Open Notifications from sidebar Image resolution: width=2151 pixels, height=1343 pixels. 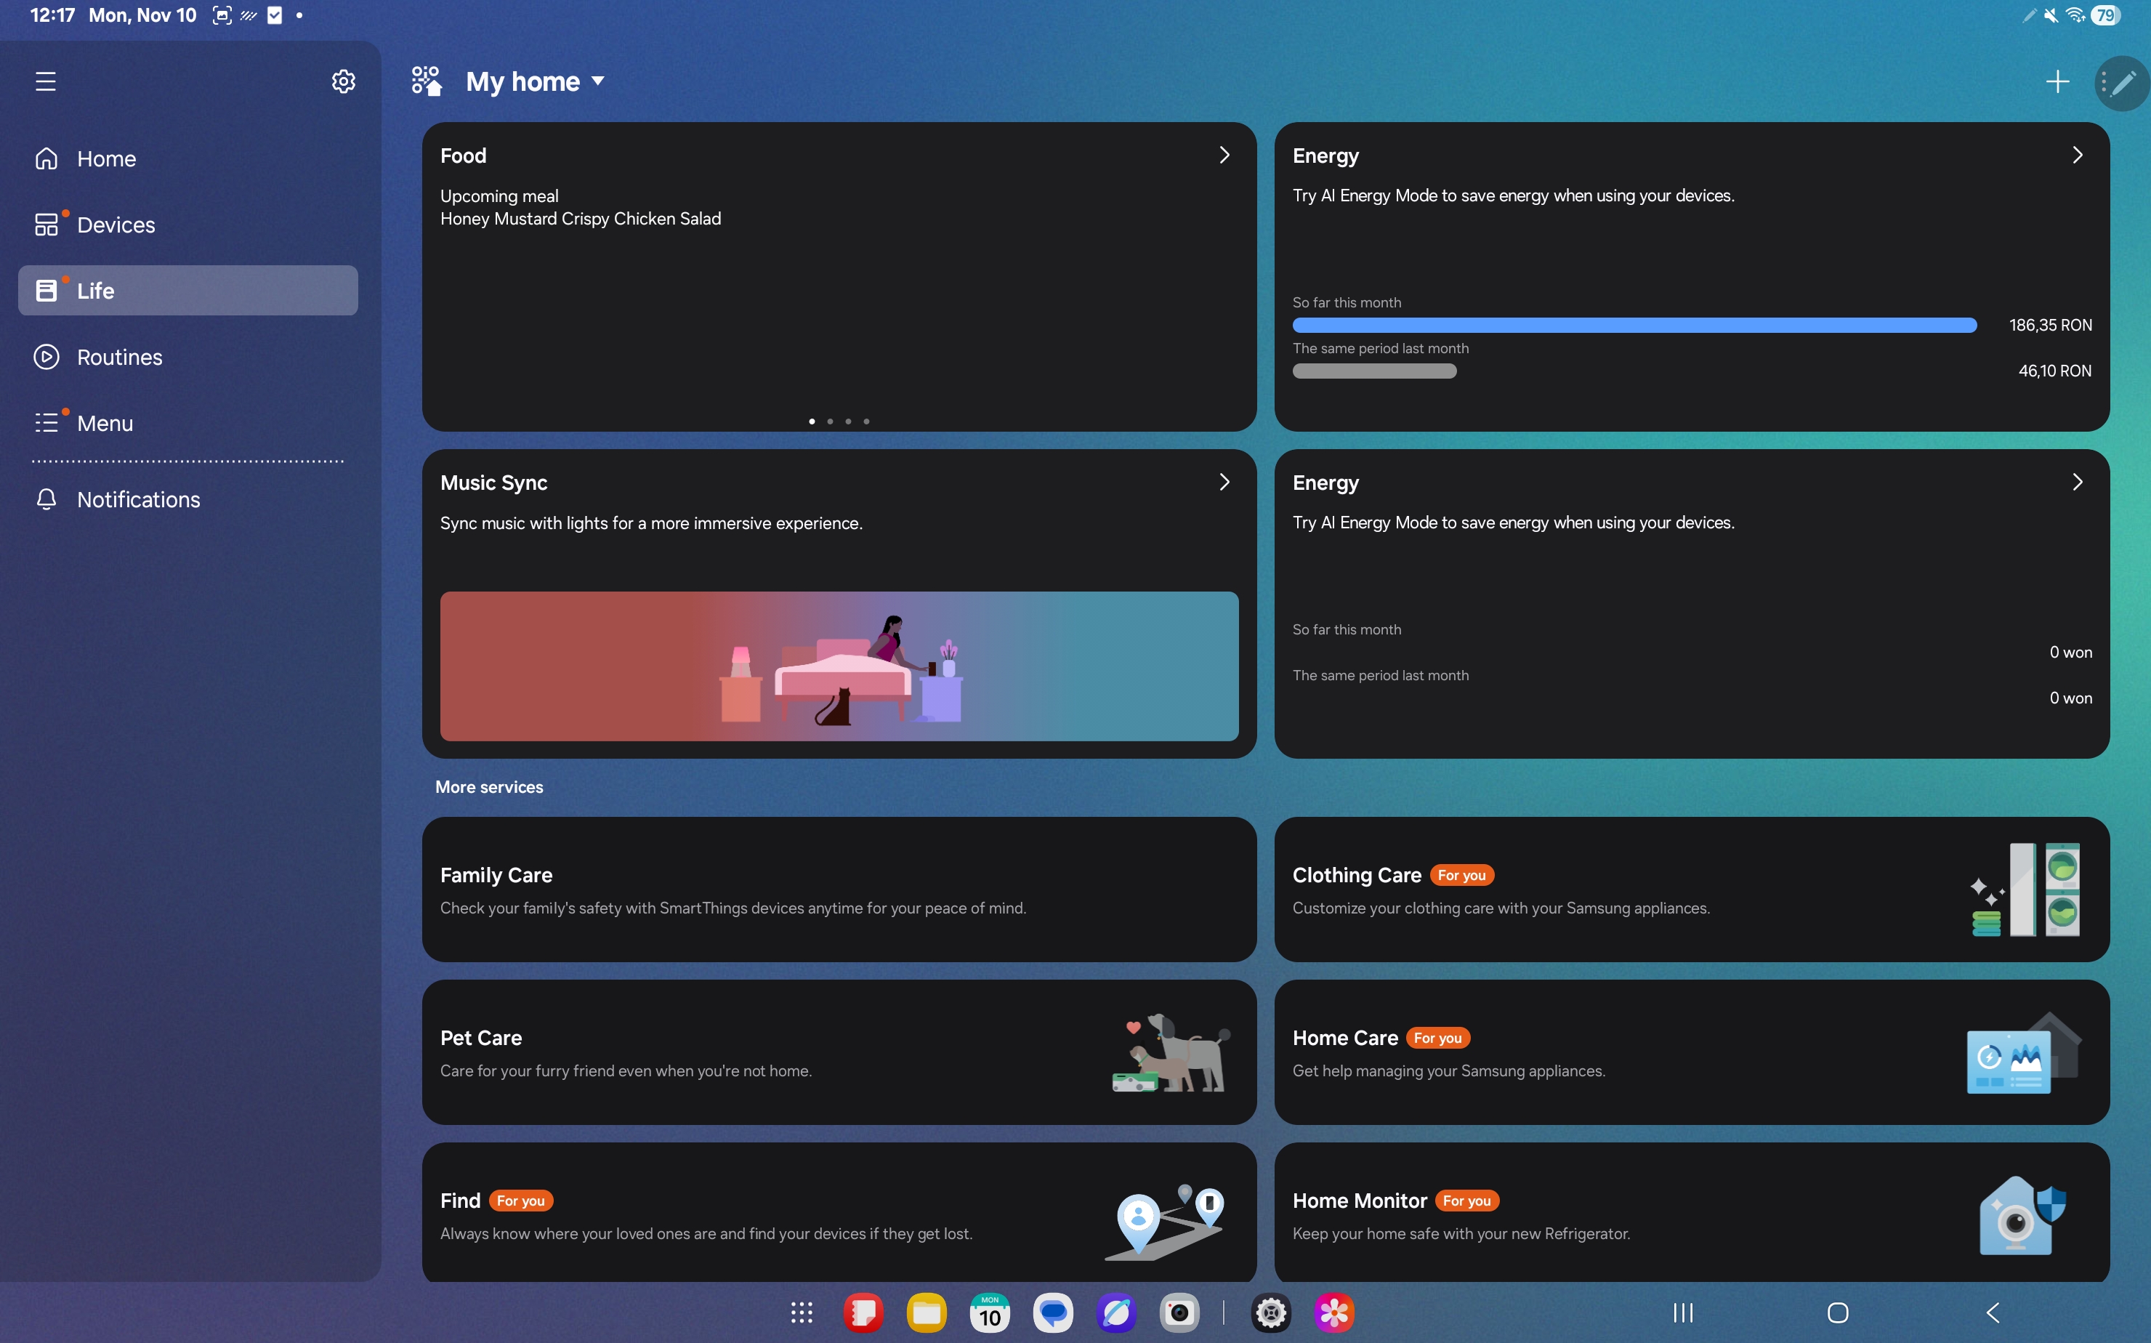coord(137,499)
